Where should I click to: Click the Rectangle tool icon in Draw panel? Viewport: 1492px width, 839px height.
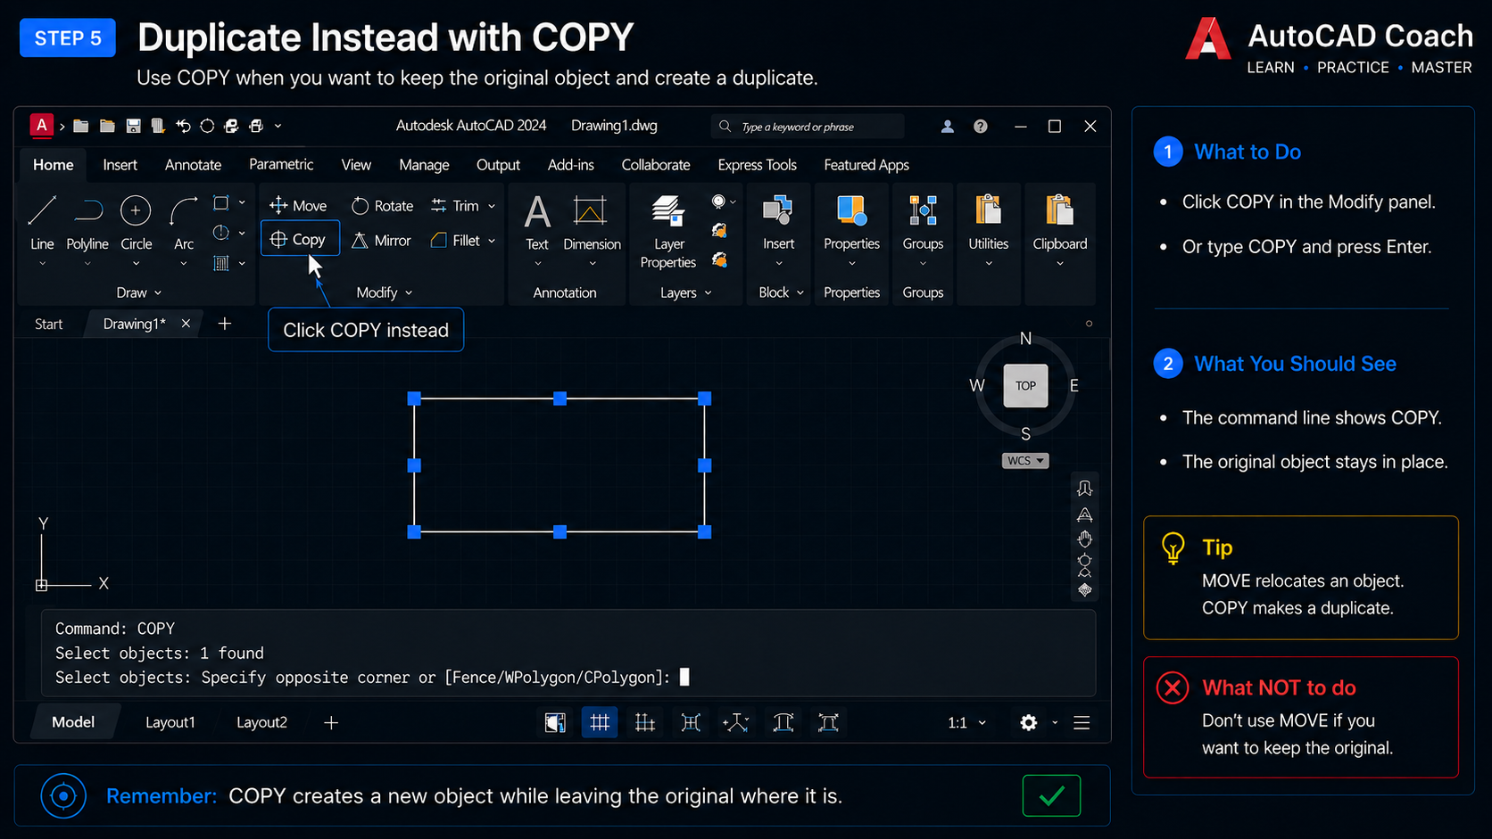(x=220, y=203)
